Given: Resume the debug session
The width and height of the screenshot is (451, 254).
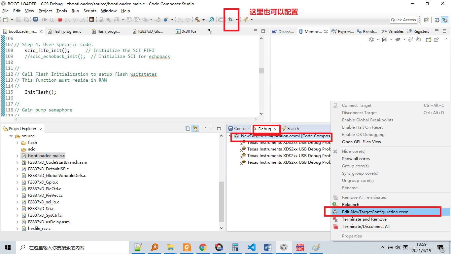Looking at the screenshot, I should coord(45,20).
